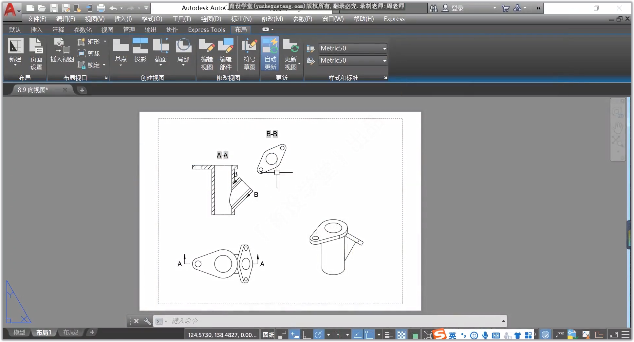This screenshot has height=342, width=634.
Task: Open the 标注(N) menu
Action: [241, 19]
